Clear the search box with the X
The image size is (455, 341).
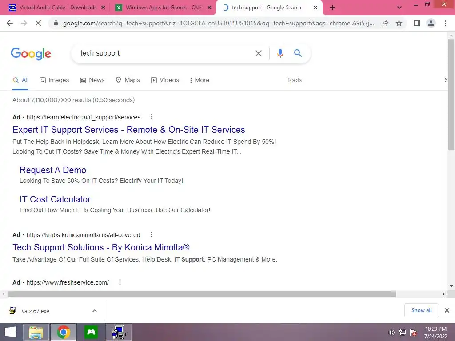coord(258,53)
